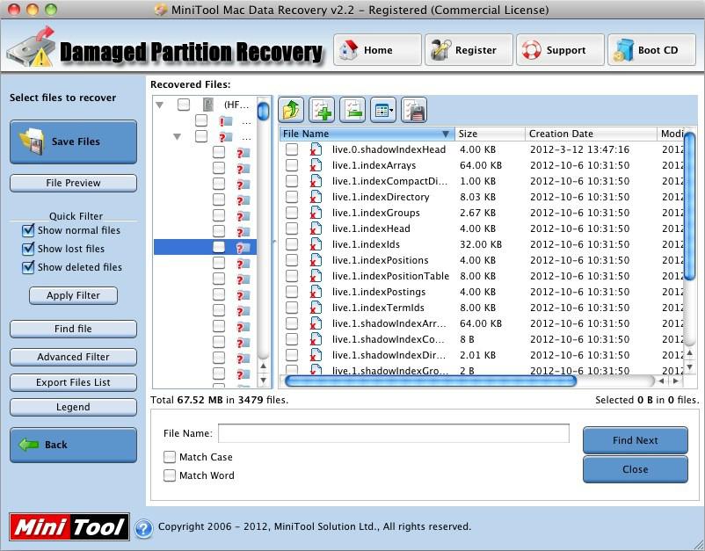The image size is (705, 551).
Task: Select the live.1.indexCompactDi… file row
Action: tap(481, 181)
